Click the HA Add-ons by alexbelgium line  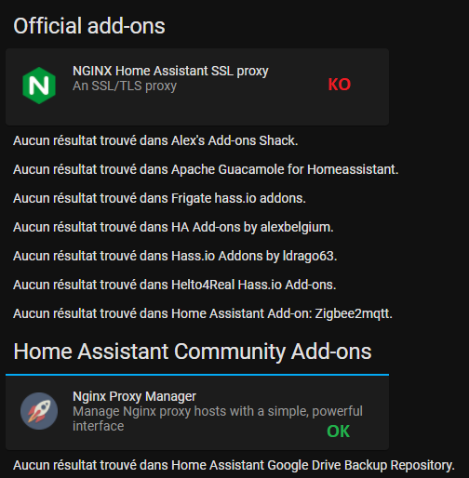(173, 227)
